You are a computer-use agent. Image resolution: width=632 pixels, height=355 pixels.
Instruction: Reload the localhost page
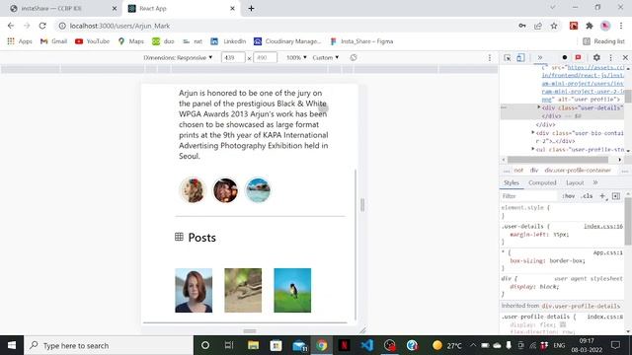tap(42, 26)
